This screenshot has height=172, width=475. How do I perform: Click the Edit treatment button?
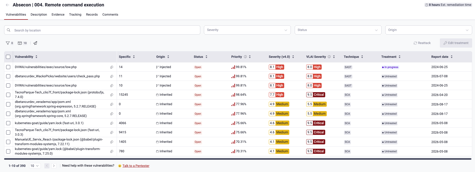pyautogui.click(x=456, y=43)
